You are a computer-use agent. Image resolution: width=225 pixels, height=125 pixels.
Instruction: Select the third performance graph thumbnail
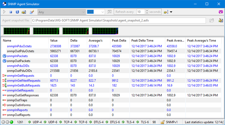[x=76, y=31]
